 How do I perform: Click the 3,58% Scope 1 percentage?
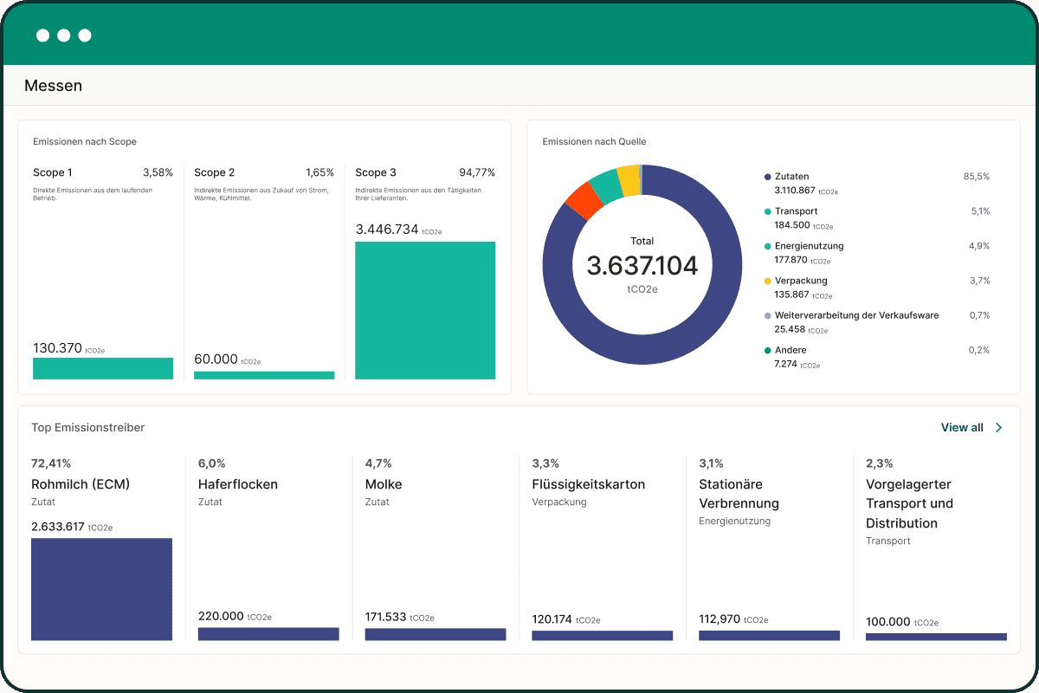click(158, 172)
